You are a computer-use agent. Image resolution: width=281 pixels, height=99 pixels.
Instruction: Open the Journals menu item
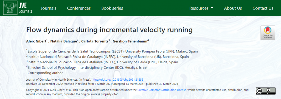click(x=48, y=8)
